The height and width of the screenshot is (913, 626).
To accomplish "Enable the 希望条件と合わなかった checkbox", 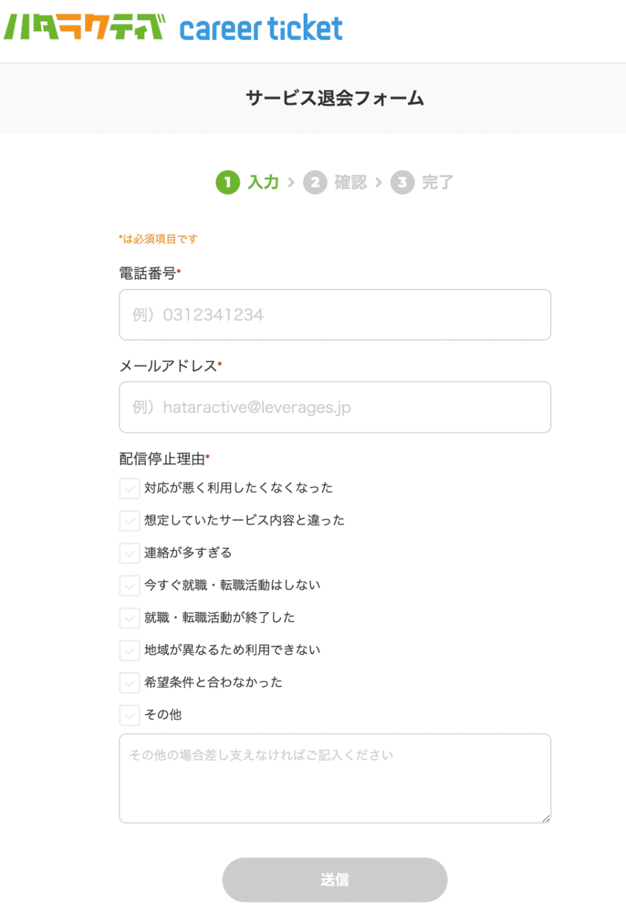I will tap(131, 683).
